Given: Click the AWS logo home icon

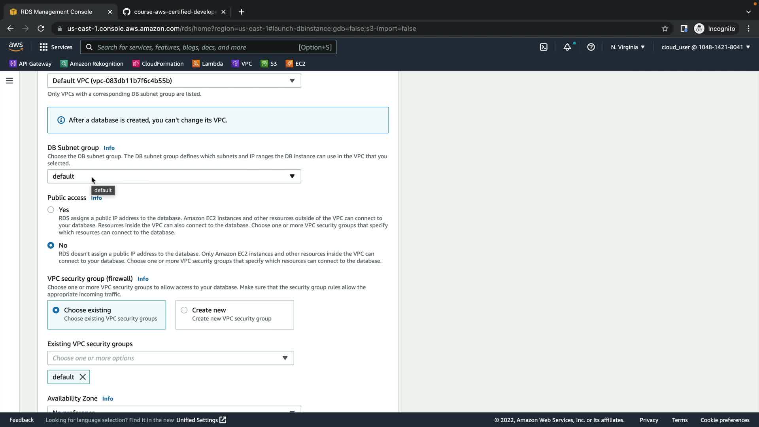Looking at the screenshot, I should pyautogui.click(x=16, y=47).
